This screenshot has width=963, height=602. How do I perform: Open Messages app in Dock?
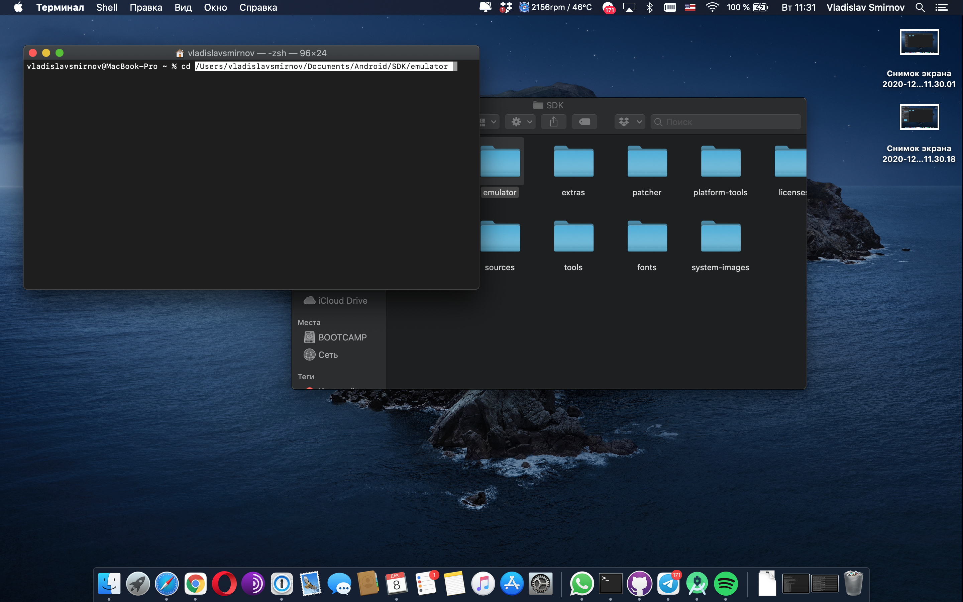pos(339,584)
